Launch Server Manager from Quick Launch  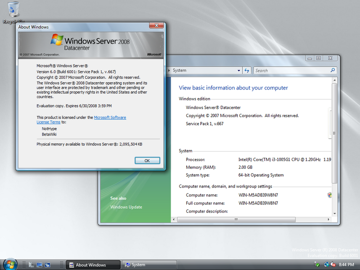coord(31,265)
